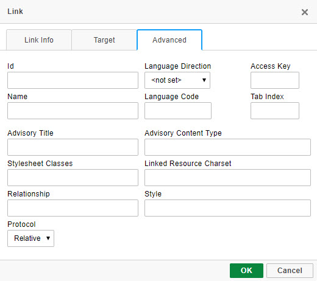
Task: Focus the Access Key input box
Action: tap(275, 80)
